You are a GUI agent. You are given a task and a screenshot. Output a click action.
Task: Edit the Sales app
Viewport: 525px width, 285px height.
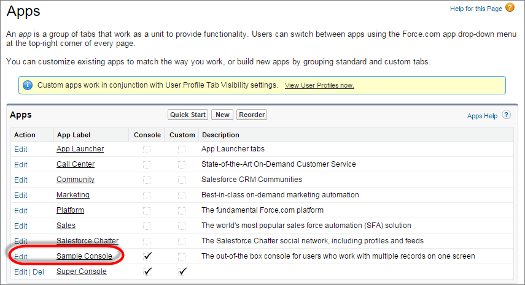click(21, 226)
